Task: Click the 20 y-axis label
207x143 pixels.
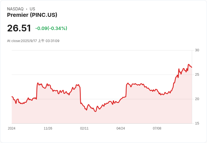Action: [x=197, y=99]
